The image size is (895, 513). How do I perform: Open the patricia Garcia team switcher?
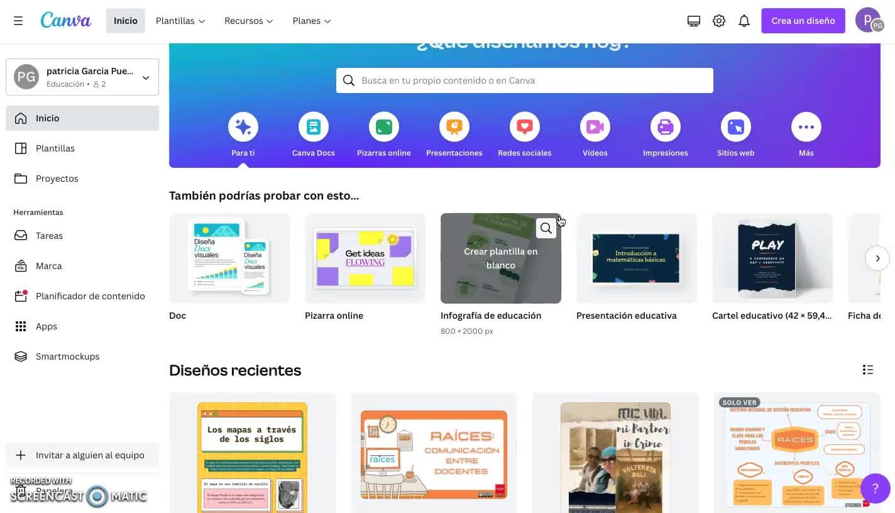[x=82, y=77]
